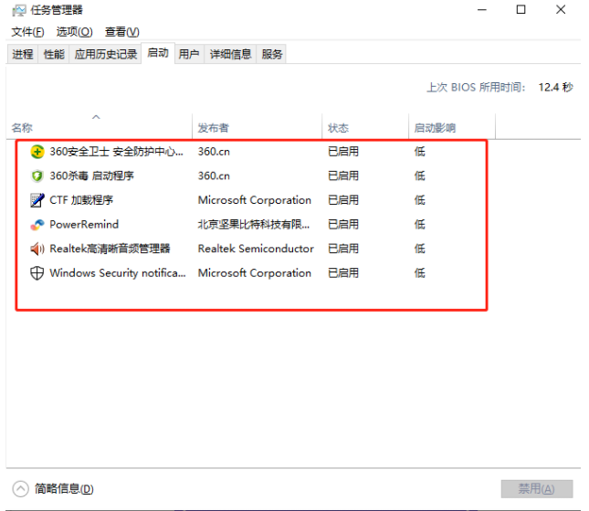Click the Realtek audio manager speaker icon
This screenshot has height=511, width=589.
coord(37,249)
